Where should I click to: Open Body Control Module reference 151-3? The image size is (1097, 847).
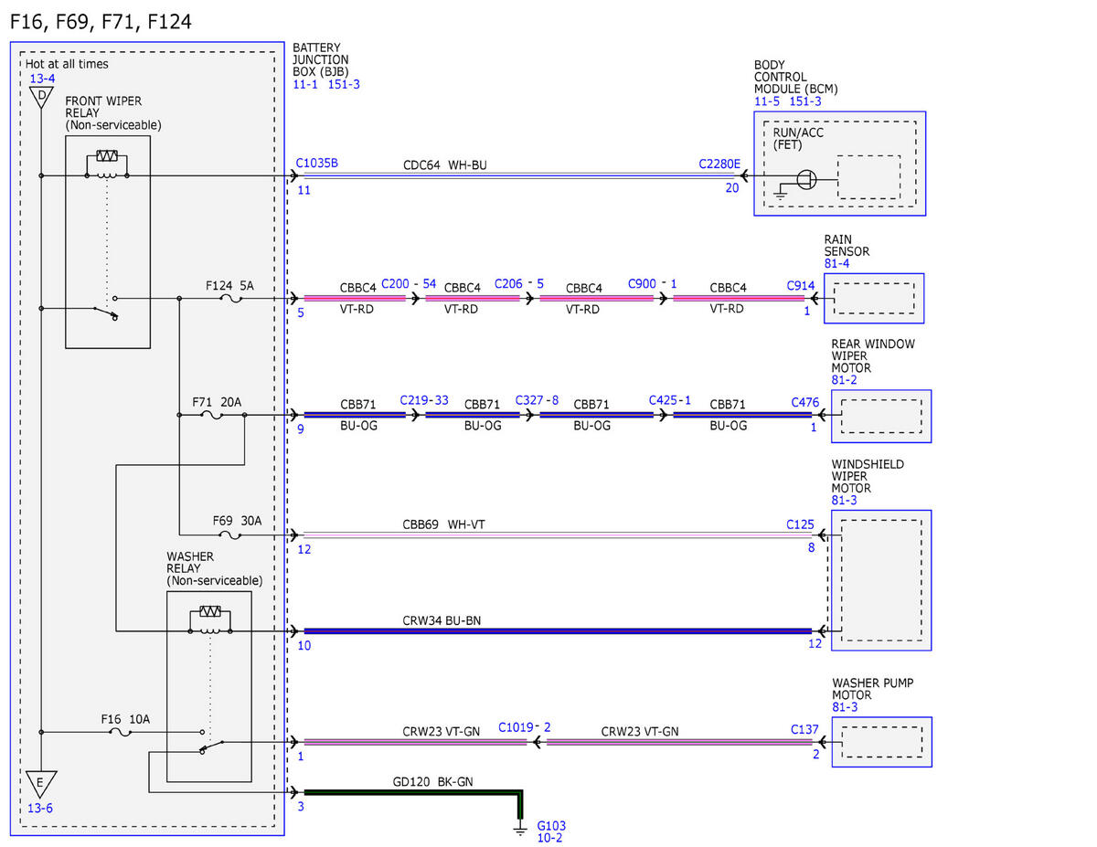point(804,101)
